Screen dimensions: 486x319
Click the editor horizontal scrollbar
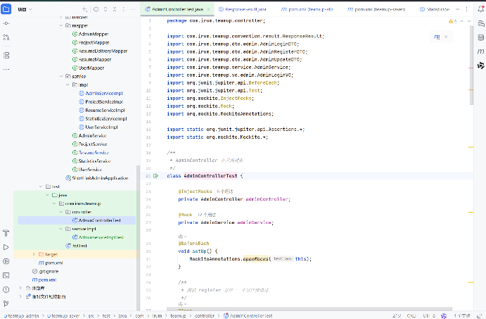[309, 308]
